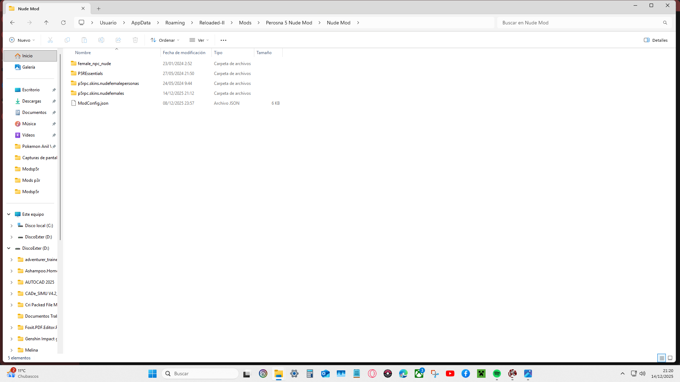680x382 pixels.
Task: Expand Disco local (C:) in sidebar
Action: [x=11, y=226]
